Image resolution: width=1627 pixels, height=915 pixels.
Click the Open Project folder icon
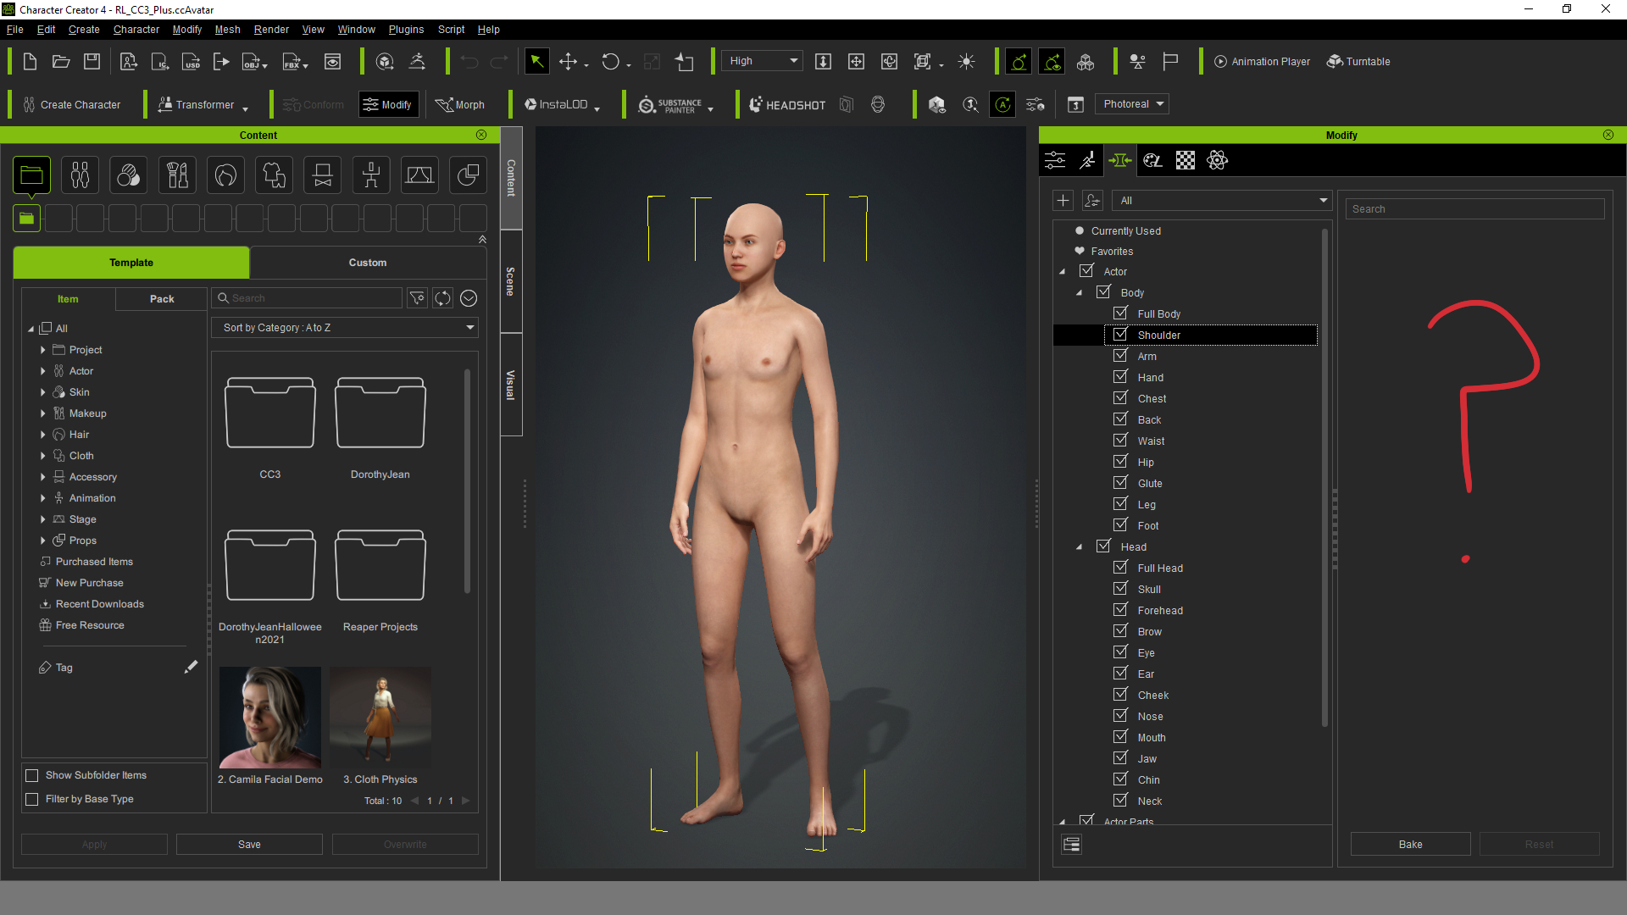(61, 62)
